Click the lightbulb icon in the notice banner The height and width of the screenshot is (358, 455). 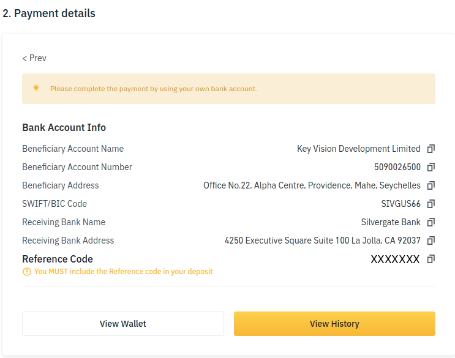[x=36, y=88]
